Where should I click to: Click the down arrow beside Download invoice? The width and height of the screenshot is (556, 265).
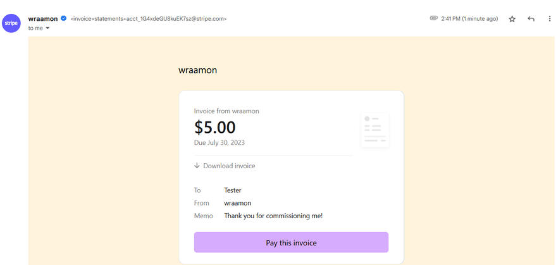197,166
